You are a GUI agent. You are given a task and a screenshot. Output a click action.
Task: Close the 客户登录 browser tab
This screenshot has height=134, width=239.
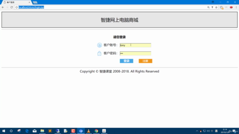pyautogui.click(x=30, y=2)
